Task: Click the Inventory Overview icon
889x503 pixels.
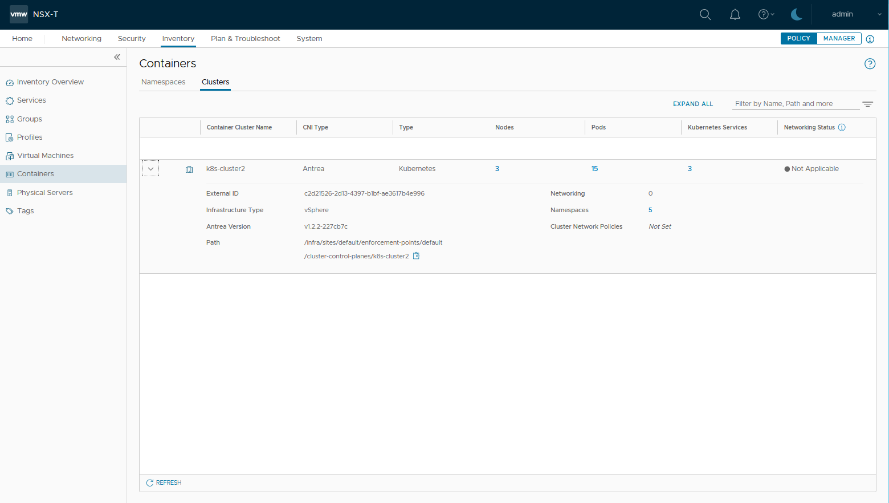Action: tap(10, 83)
